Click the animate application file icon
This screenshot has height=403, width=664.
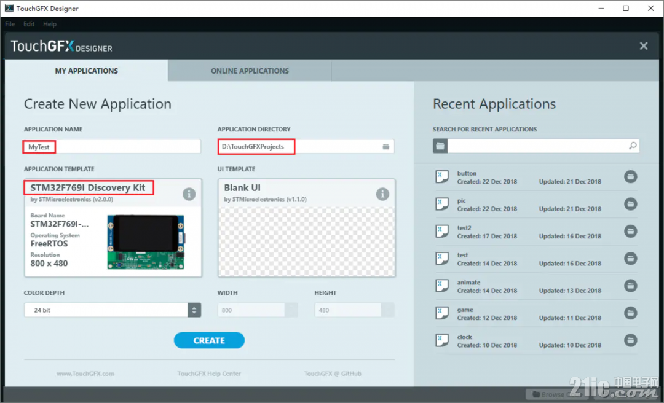(x=441, y=286)
